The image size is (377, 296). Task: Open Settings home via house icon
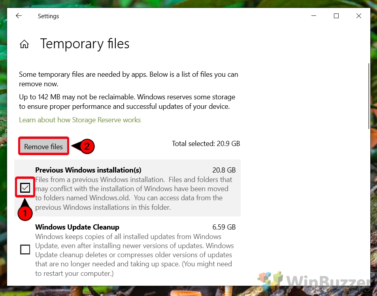(x=24, y=44)
